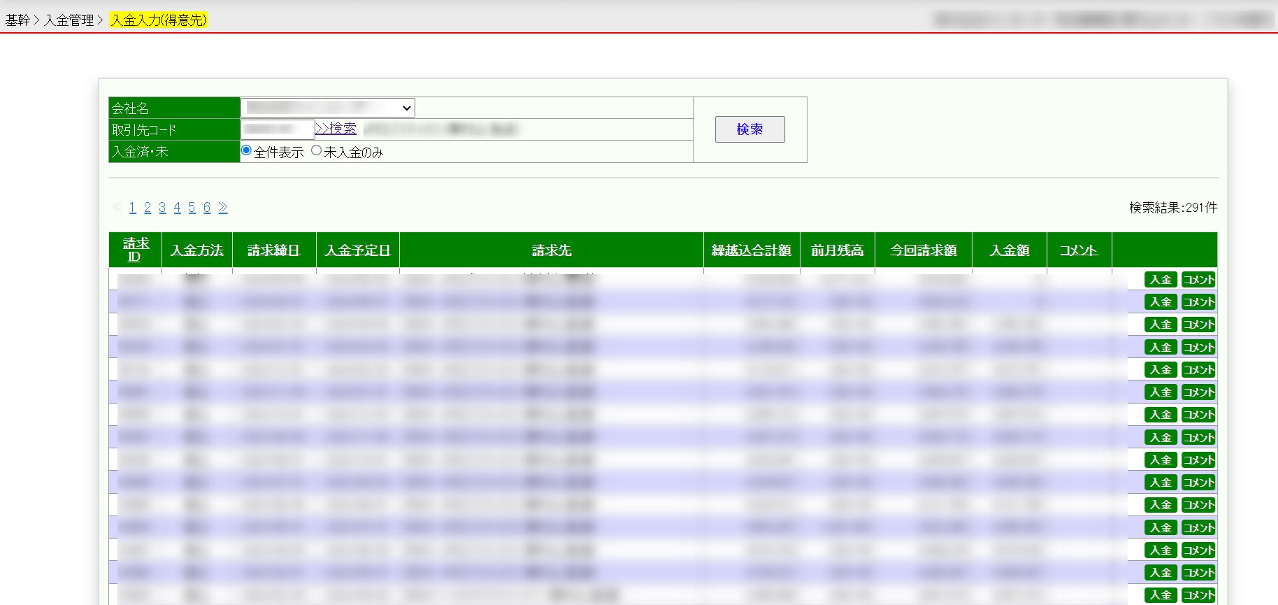Click 入金 button in fourth table row
Viewport: 1278px width, 605px height.
click(1161, 348)
